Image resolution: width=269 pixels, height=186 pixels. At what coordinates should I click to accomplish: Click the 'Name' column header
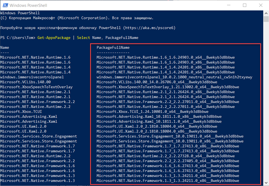click(x=5, y=48)
